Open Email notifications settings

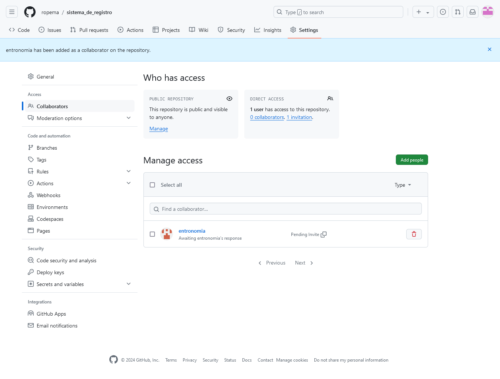click(x=80, y=325)
